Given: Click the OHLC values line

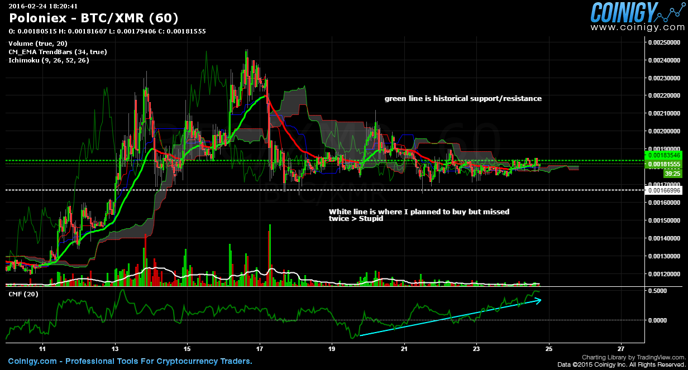Looking at the screenshot, I should point(107,31).
